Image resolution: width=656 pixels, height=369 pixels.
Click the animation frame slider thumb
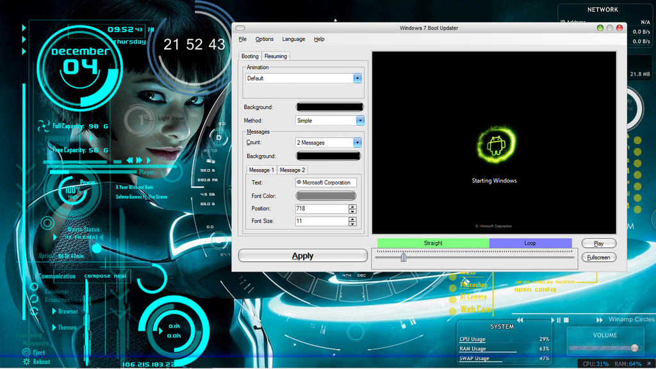[x=404, y=257]
